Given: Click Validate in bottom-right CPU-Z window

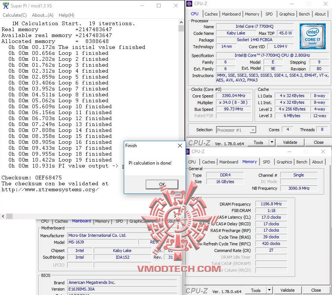Looking at the screenshot, I should [x=287, y=290].
